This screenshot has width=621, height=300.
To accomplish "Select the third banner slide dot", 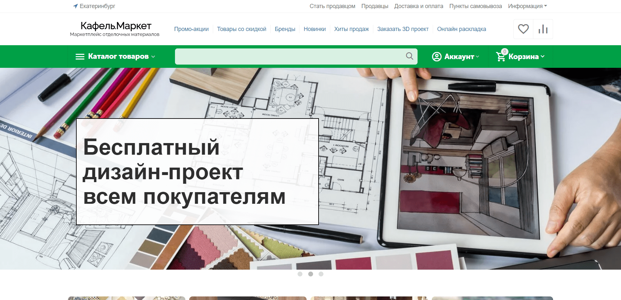I will coord(321,274).
